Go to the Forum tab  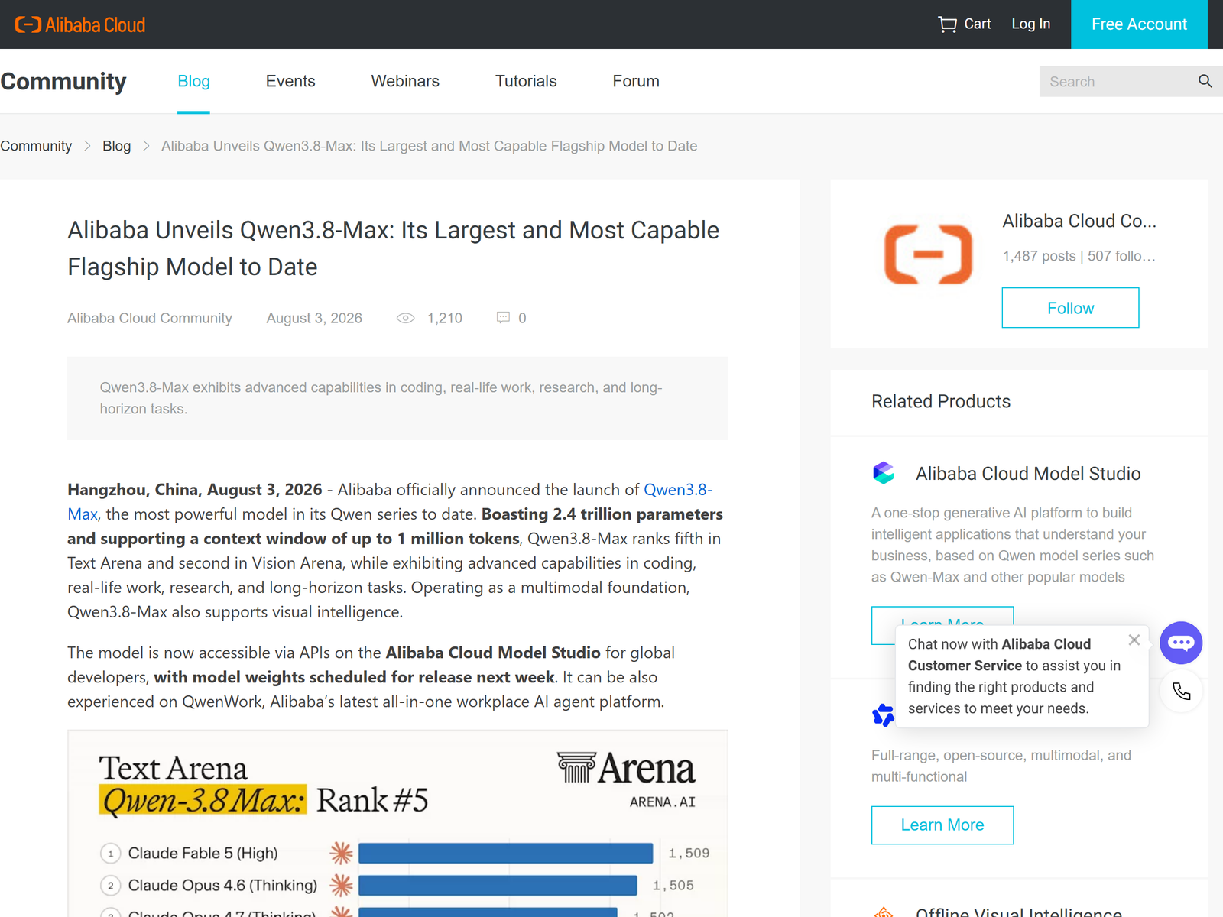636,81
